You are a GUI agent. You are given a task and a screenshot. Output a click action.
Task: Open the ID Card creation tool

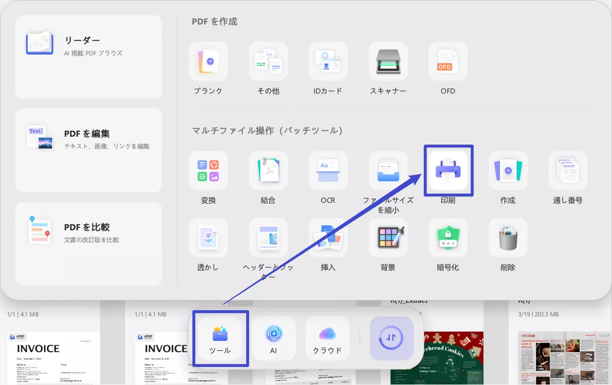click(x=328, y=61)
